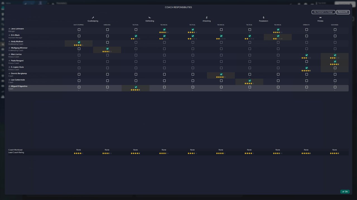Click the staff icon beside Dennis Bergkamp

(10, 74)
